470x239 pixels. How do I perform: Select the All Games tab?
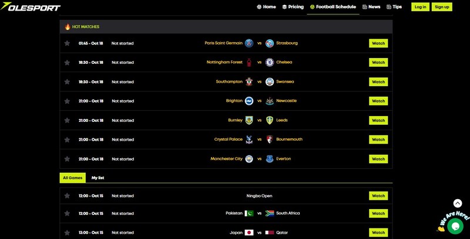[x=72, y=177]
